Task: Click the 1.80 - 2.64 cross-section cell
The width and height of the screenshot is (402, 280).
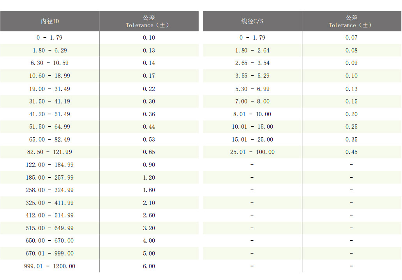Action: tap(252, 51)
